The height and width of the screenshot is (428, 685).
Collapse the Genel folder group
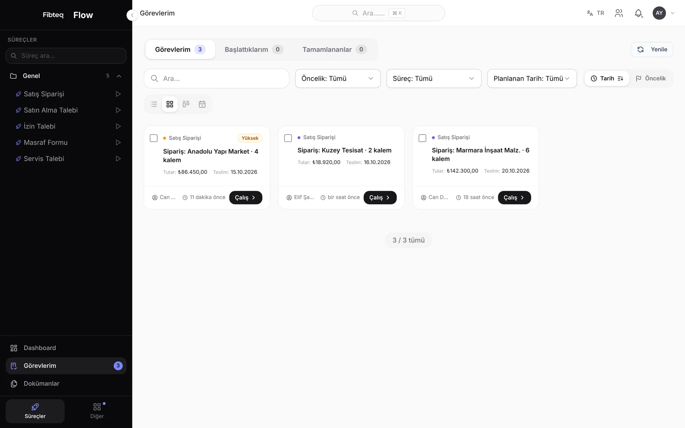click(x=119, y=76)
